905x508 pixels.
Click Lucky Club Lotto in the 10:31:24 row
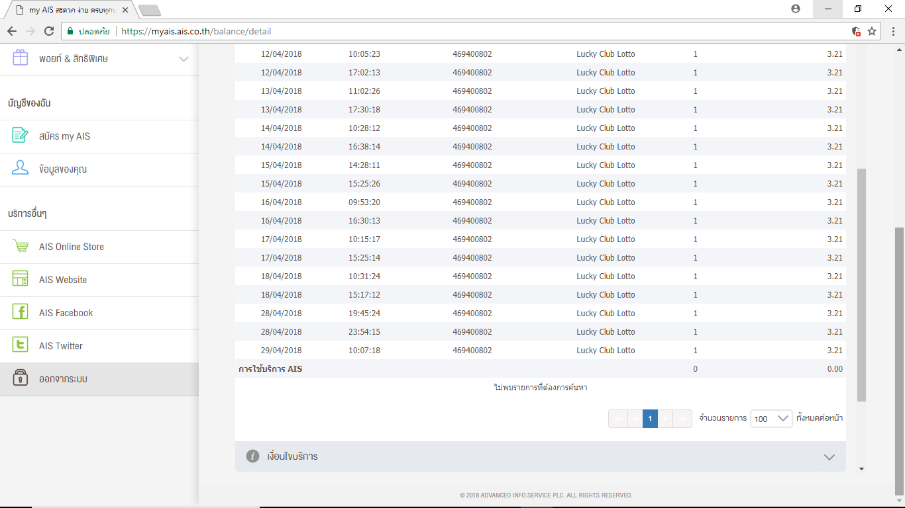tap(606, 276)
